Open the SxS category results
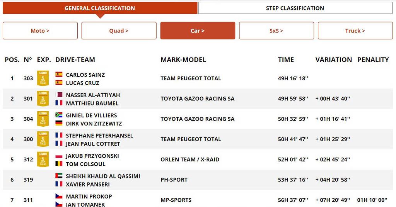The width and height of the screenshot is (396, 207). pos(276,31)
